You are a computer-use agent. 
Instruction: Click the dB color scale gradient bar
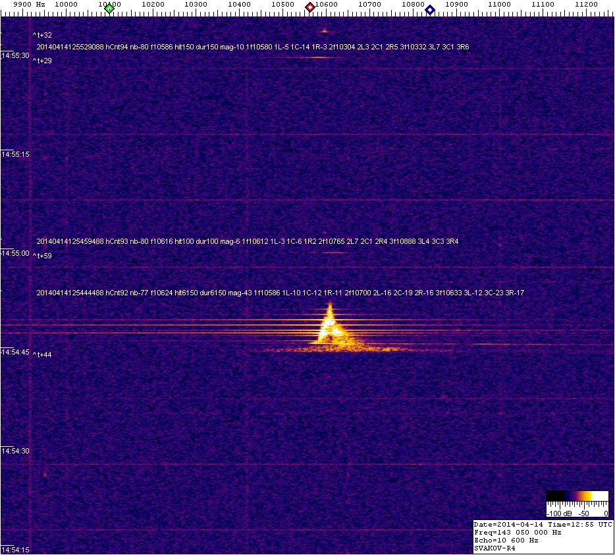[577, 496]
